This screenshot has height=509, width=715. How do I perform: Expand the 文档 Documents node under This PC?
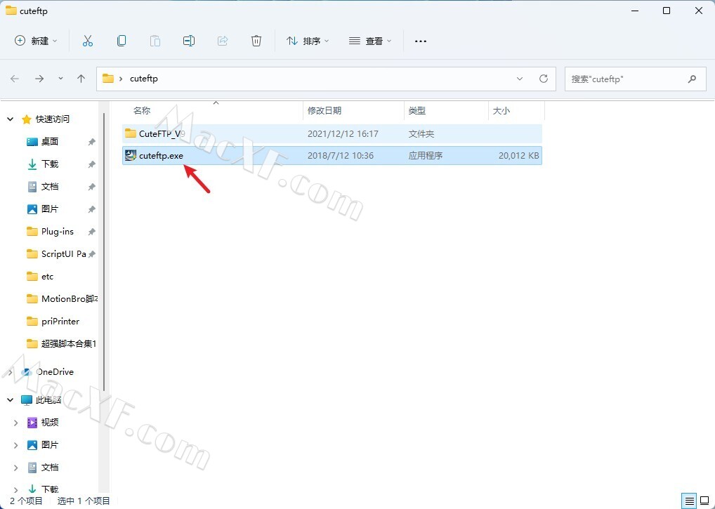point(16,468)
